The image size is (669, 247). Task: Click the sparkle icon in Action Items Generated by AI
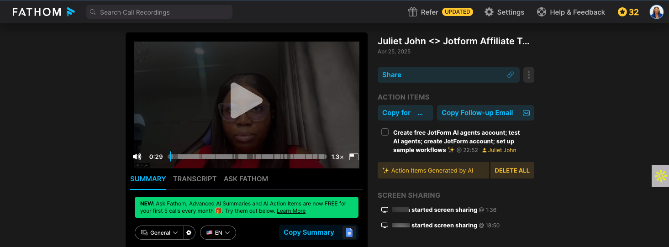tap(385, 170)
